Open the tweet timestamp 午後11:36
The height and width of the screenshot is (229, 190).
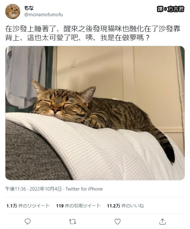pyautogui.click(x=16, y=189)
